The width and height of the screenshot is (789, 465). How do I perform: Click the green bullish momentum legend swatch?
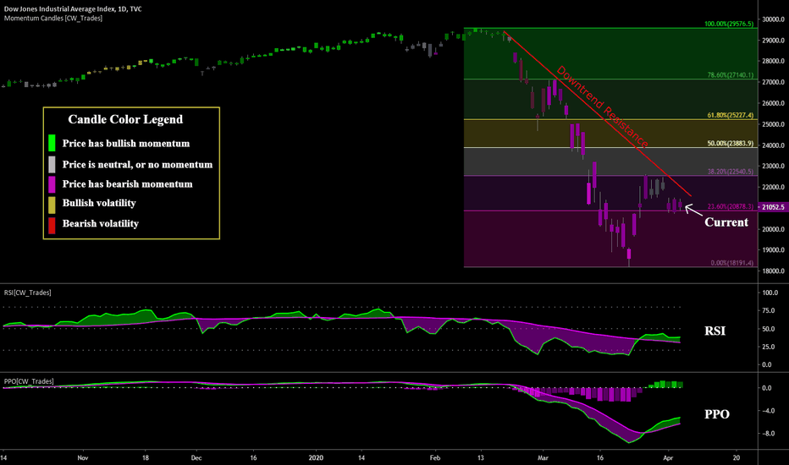[x=52, y=143]
